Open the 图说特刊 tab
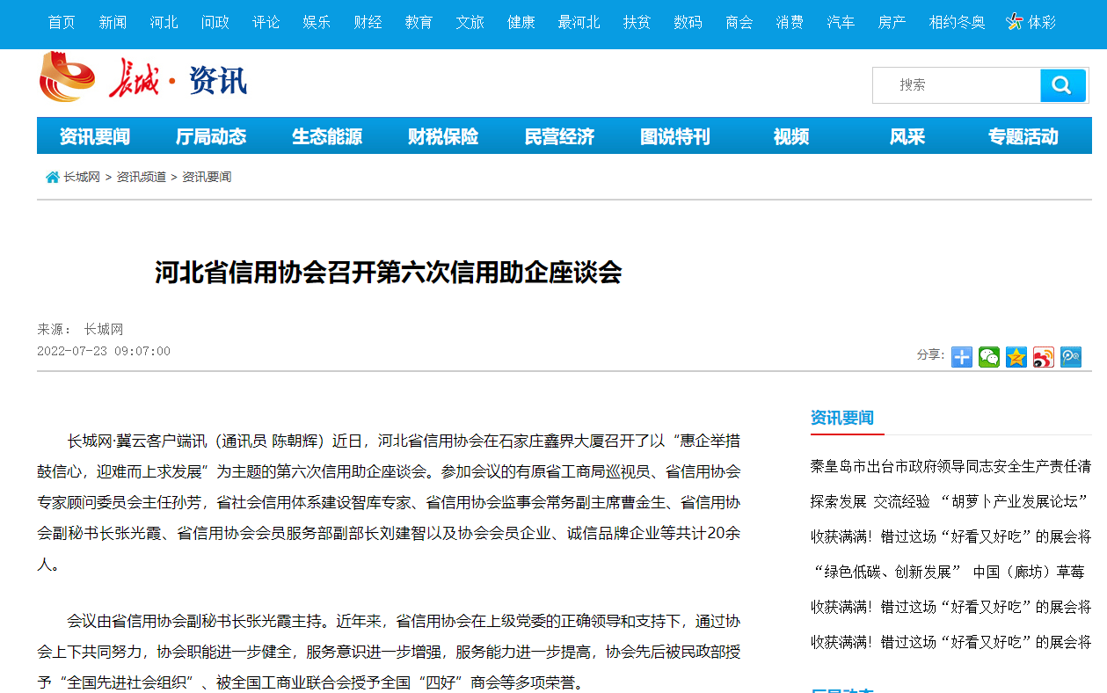 pyautogui.click(x=675, y=136)
